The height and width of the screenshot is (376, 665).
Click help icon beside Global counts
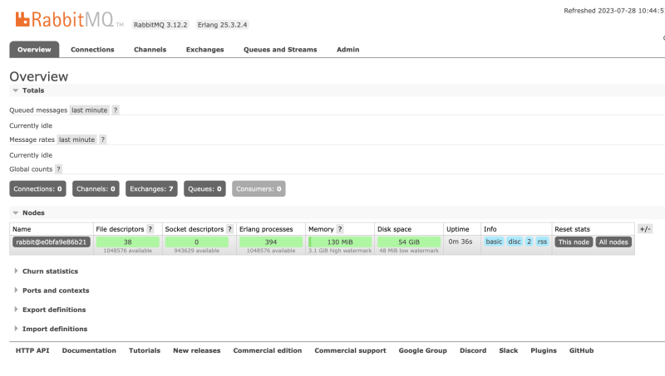[58, 169]
